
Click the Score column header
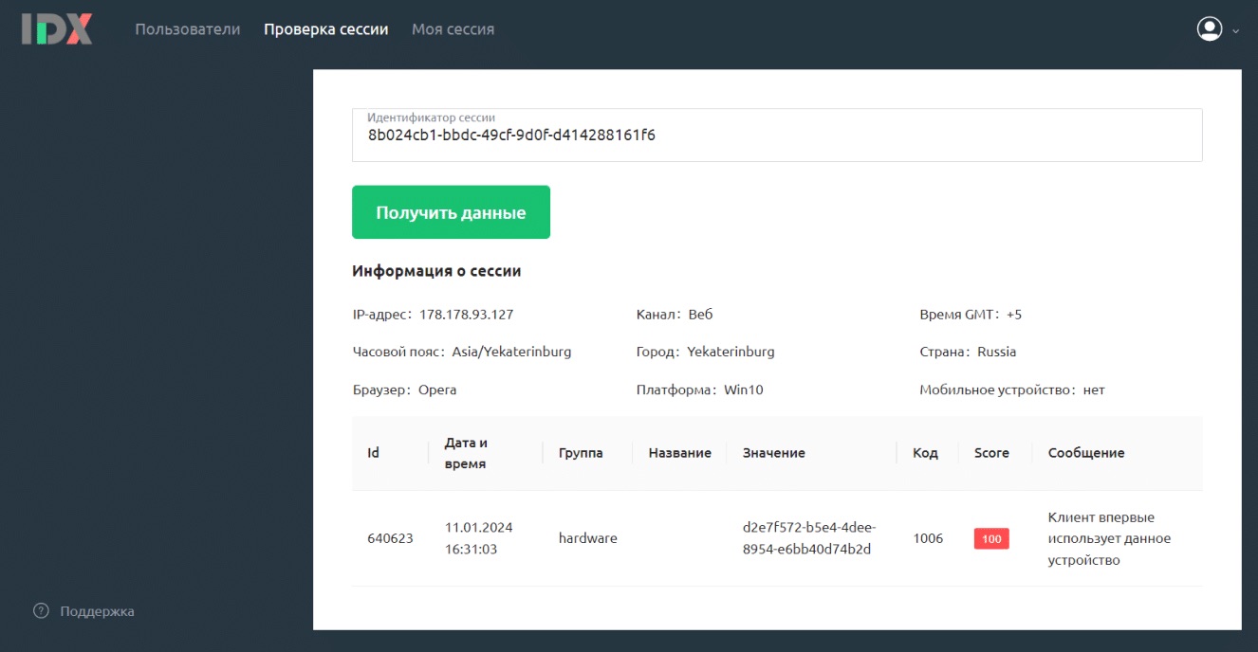click(991, 453)
